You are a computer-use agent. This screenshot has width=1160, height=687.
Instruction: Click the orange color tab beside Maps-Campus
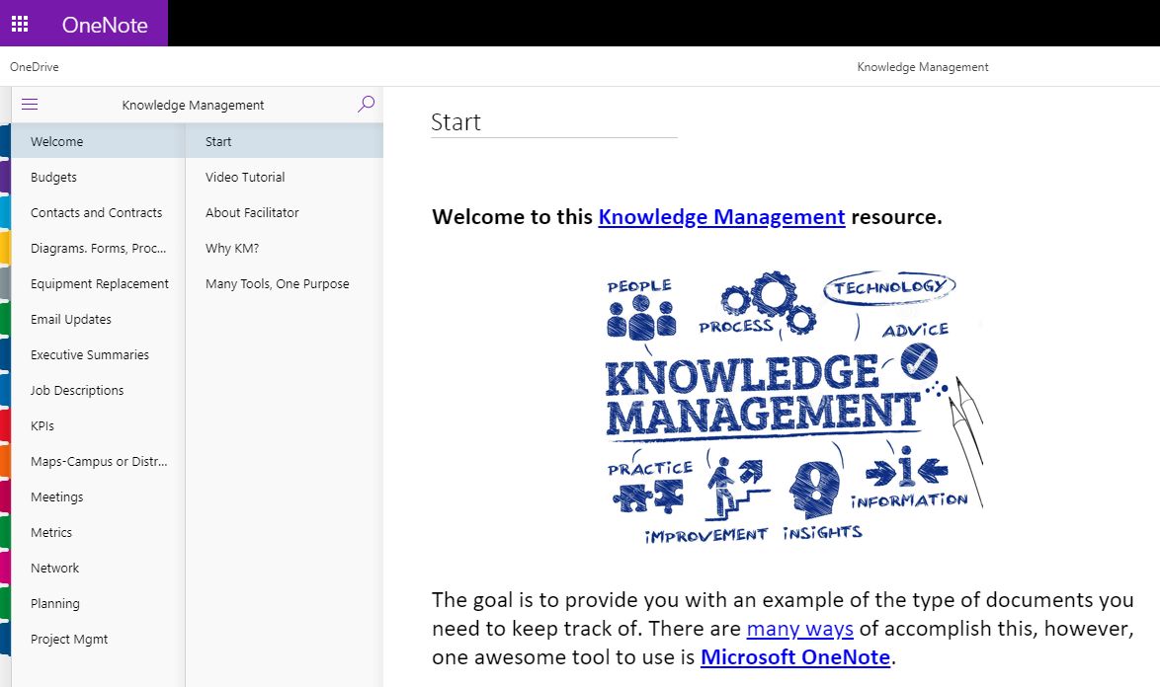[5, 460]
